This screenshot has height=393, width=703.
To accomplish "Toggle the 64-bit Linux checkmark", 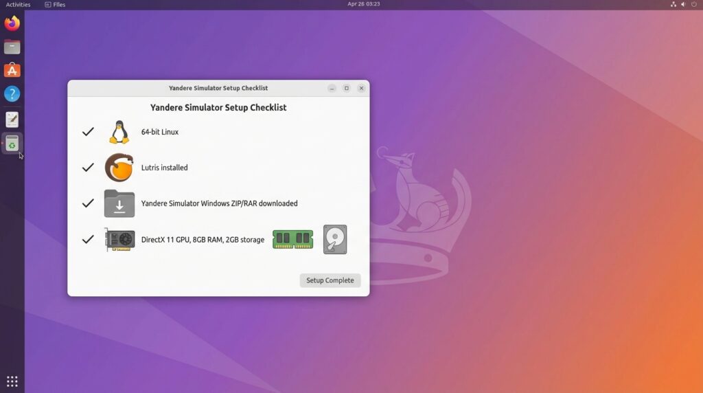I will [x=88, y=132].
